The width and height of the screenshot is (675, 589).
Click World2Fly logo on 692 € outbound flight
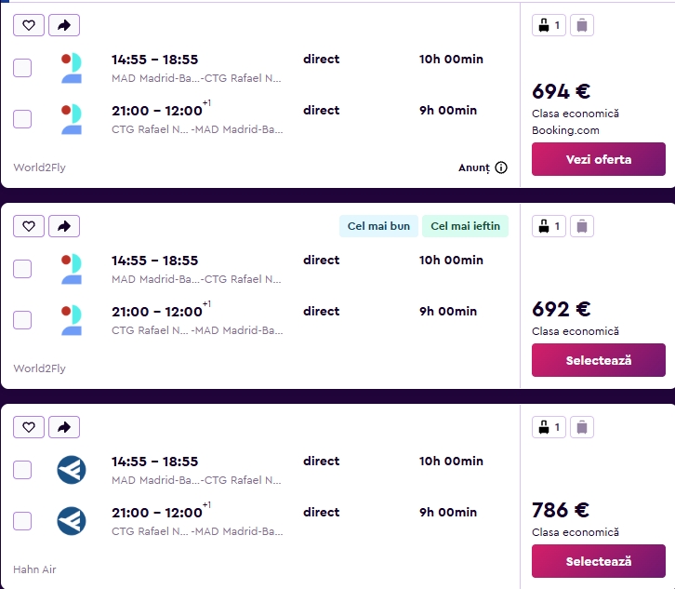(x=72, y=269)
